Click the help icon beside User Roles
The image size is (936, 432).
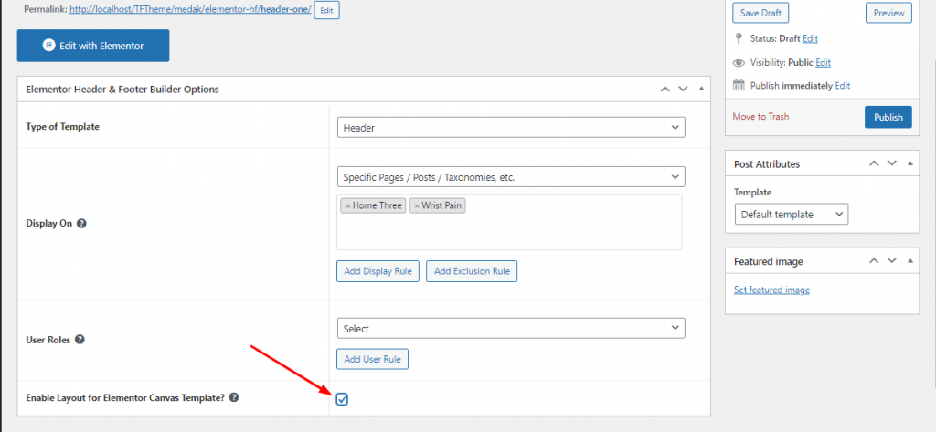tap(80, 340)
